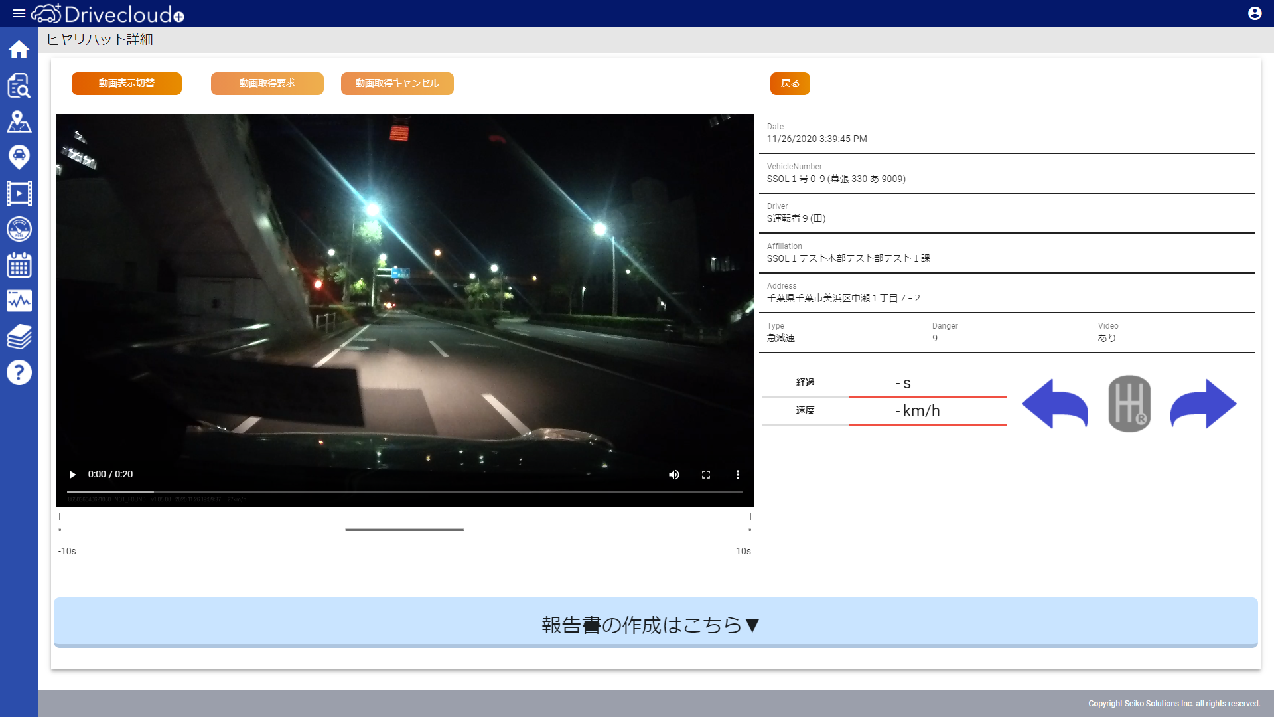The width and height of the screenshot is (1274, 717).
Task: Open the help question mark icon
Action: coord(19,372)
